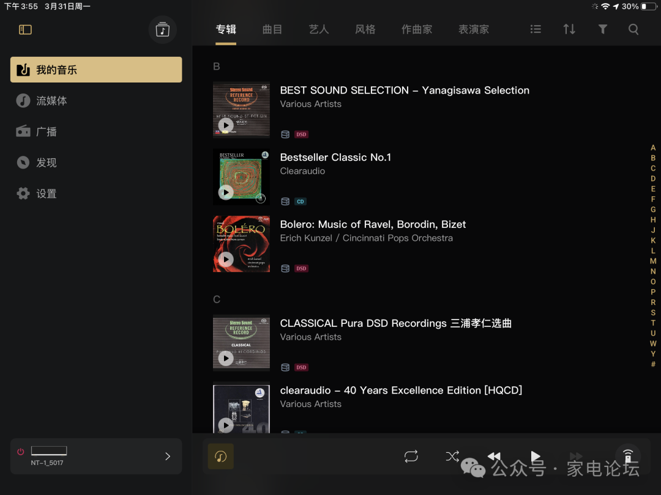
Task: Switch to the 作曲家 tab
Action: point(417,29)
